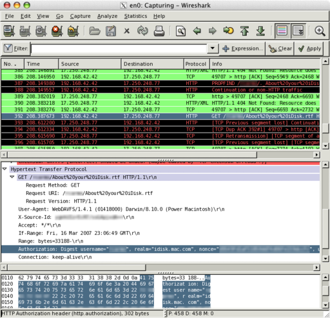Sort by Info column header
The height and width of the screenshot is (318, 330).
pos(265,64)
